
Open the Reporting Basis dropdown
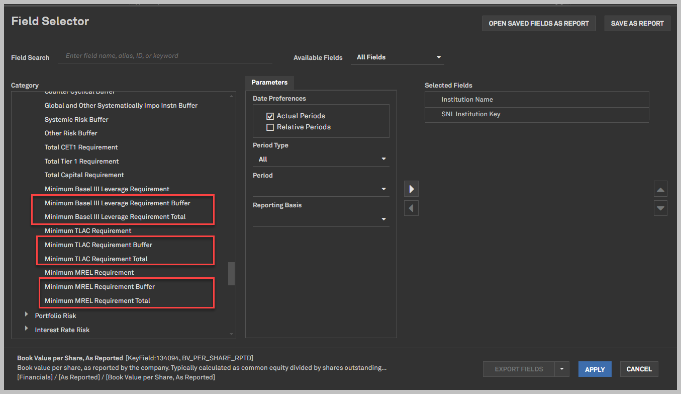pos(321,219)
